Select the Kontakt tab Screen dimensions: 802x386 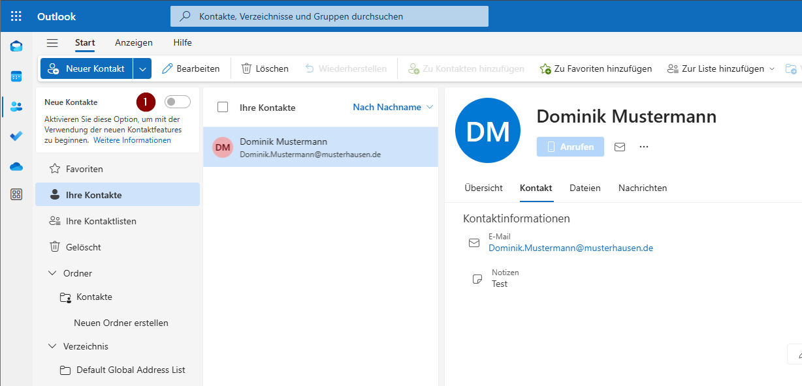pyautogui.click(x=536, y=188)
